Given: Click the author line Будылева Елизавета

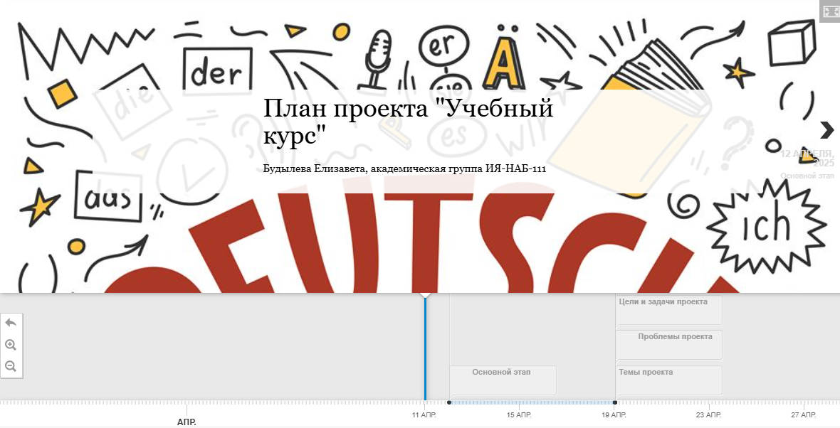Looking at the screenshot, I should tap(404, 169).
